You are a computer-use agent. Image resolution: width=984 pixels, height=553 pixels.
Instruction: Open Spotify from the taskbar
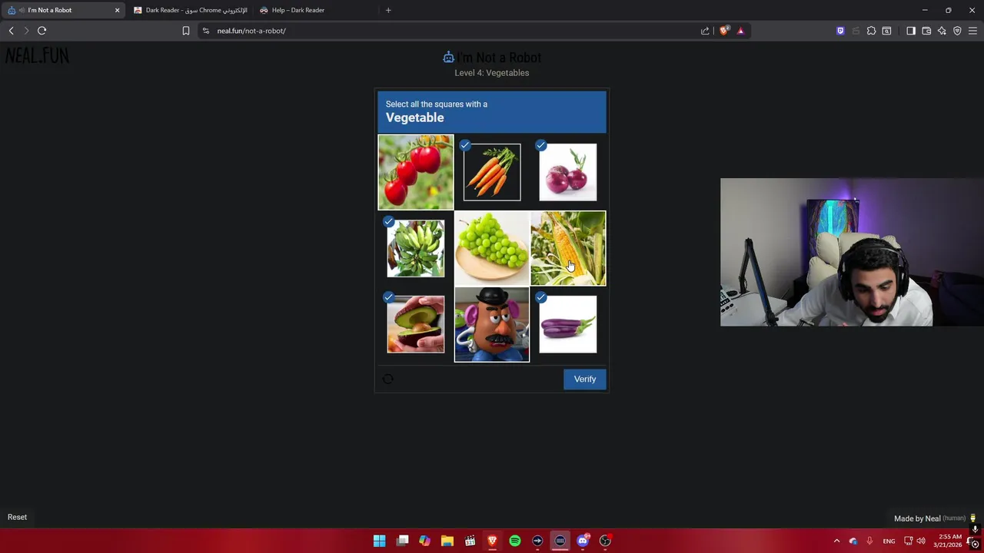tap(515, 541)
